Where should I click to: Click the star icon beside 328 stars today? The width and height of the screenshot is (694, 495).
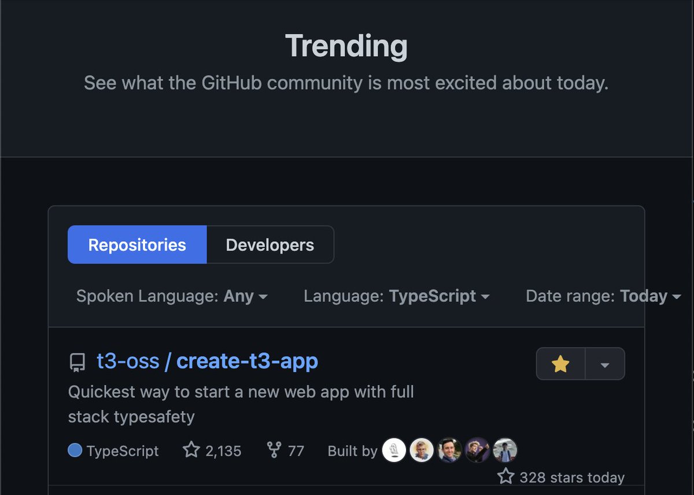(505, 476)
